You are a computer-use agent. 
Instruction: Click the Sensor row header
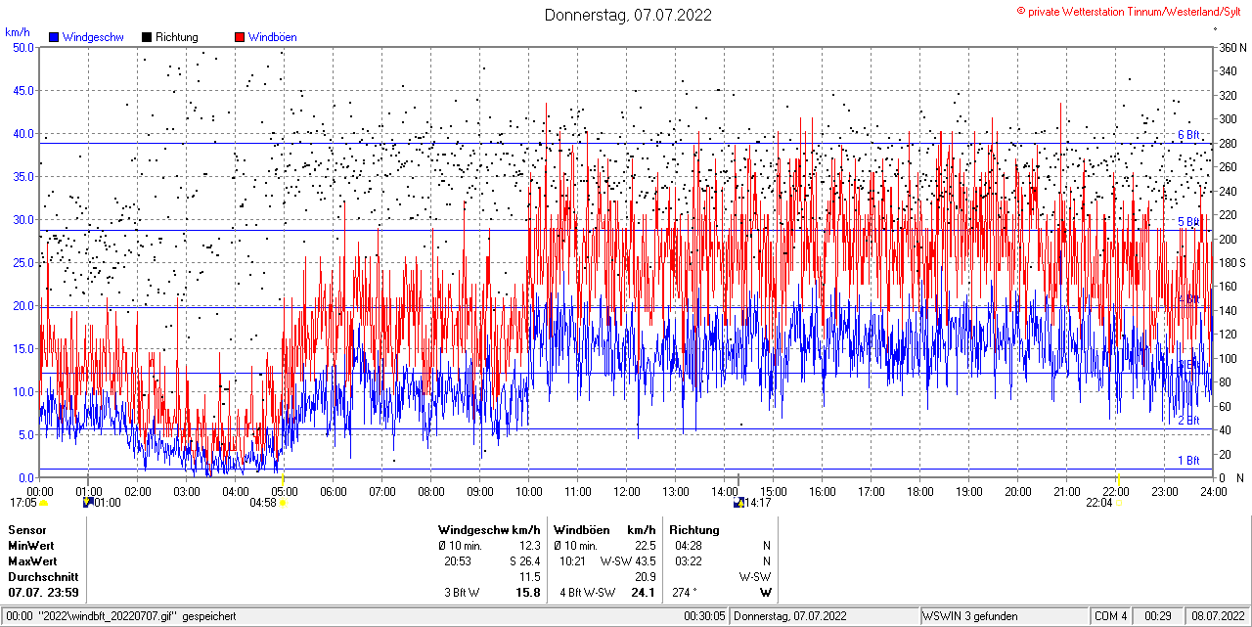tap(26, 530)
